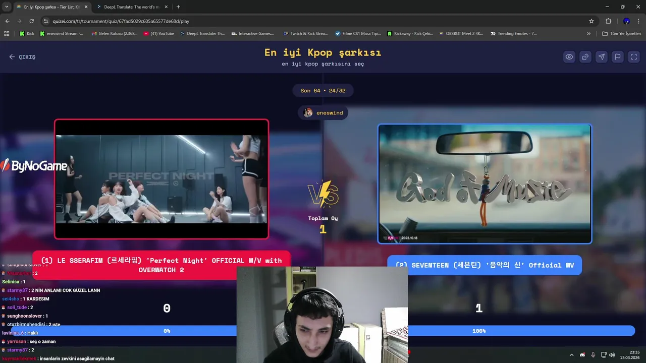The height and width of the screenshot is (363, 646).
Task: Vote for SEVENTEEN God of Music video
Action: pos(484,184)
